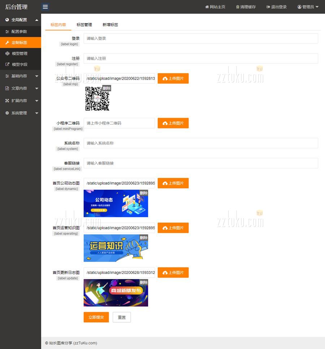The image size is (325, 349).
Task: Switch to the 标签管理 tab
Action: [x=84, y=25]
